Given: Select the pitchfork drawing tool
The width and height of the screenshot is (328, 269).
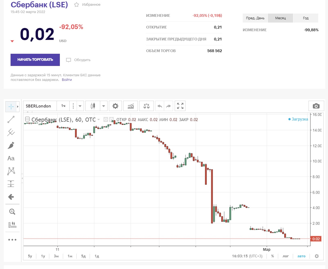Looking at the screenshot, I should pyautogui.click(x=11, y=132).
